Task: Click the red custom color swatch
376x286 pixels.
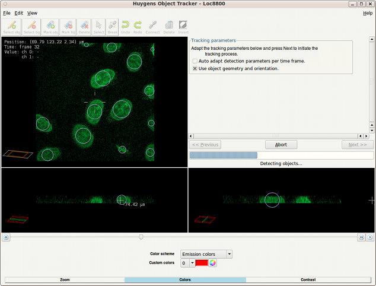Action: point(202,263)
